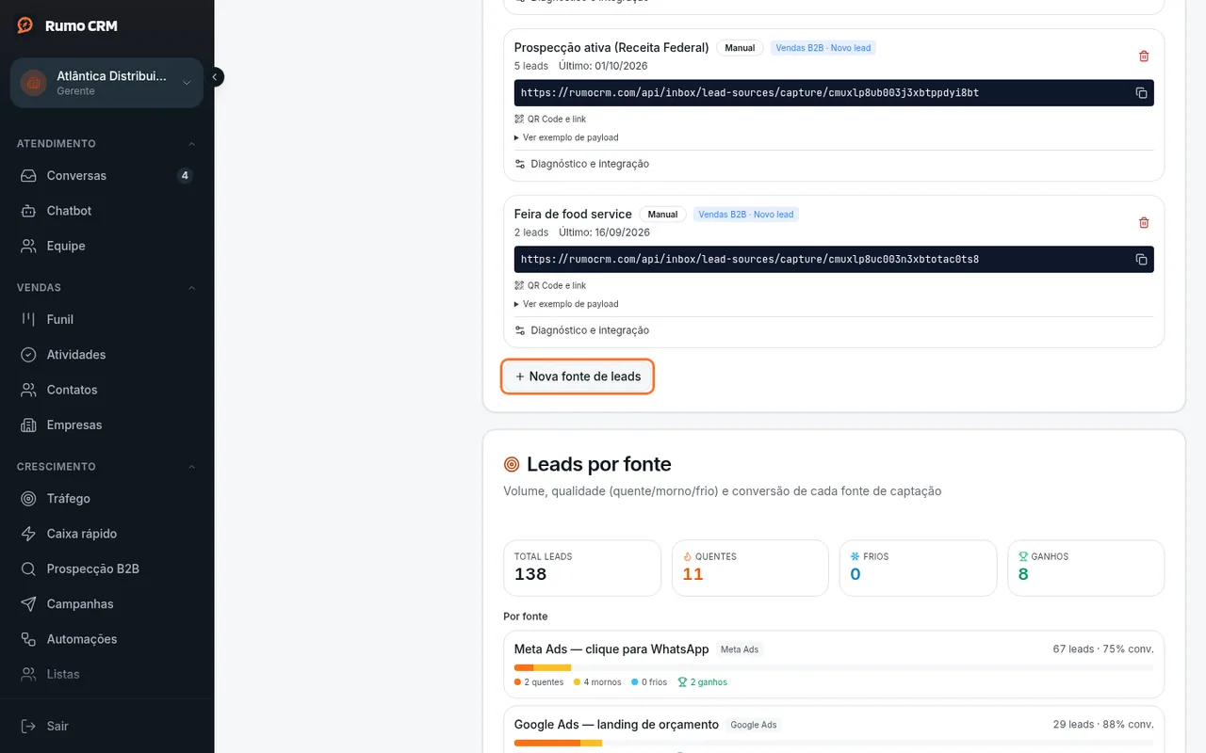Open QR Code e link for Feira de food service

[550, 285]
